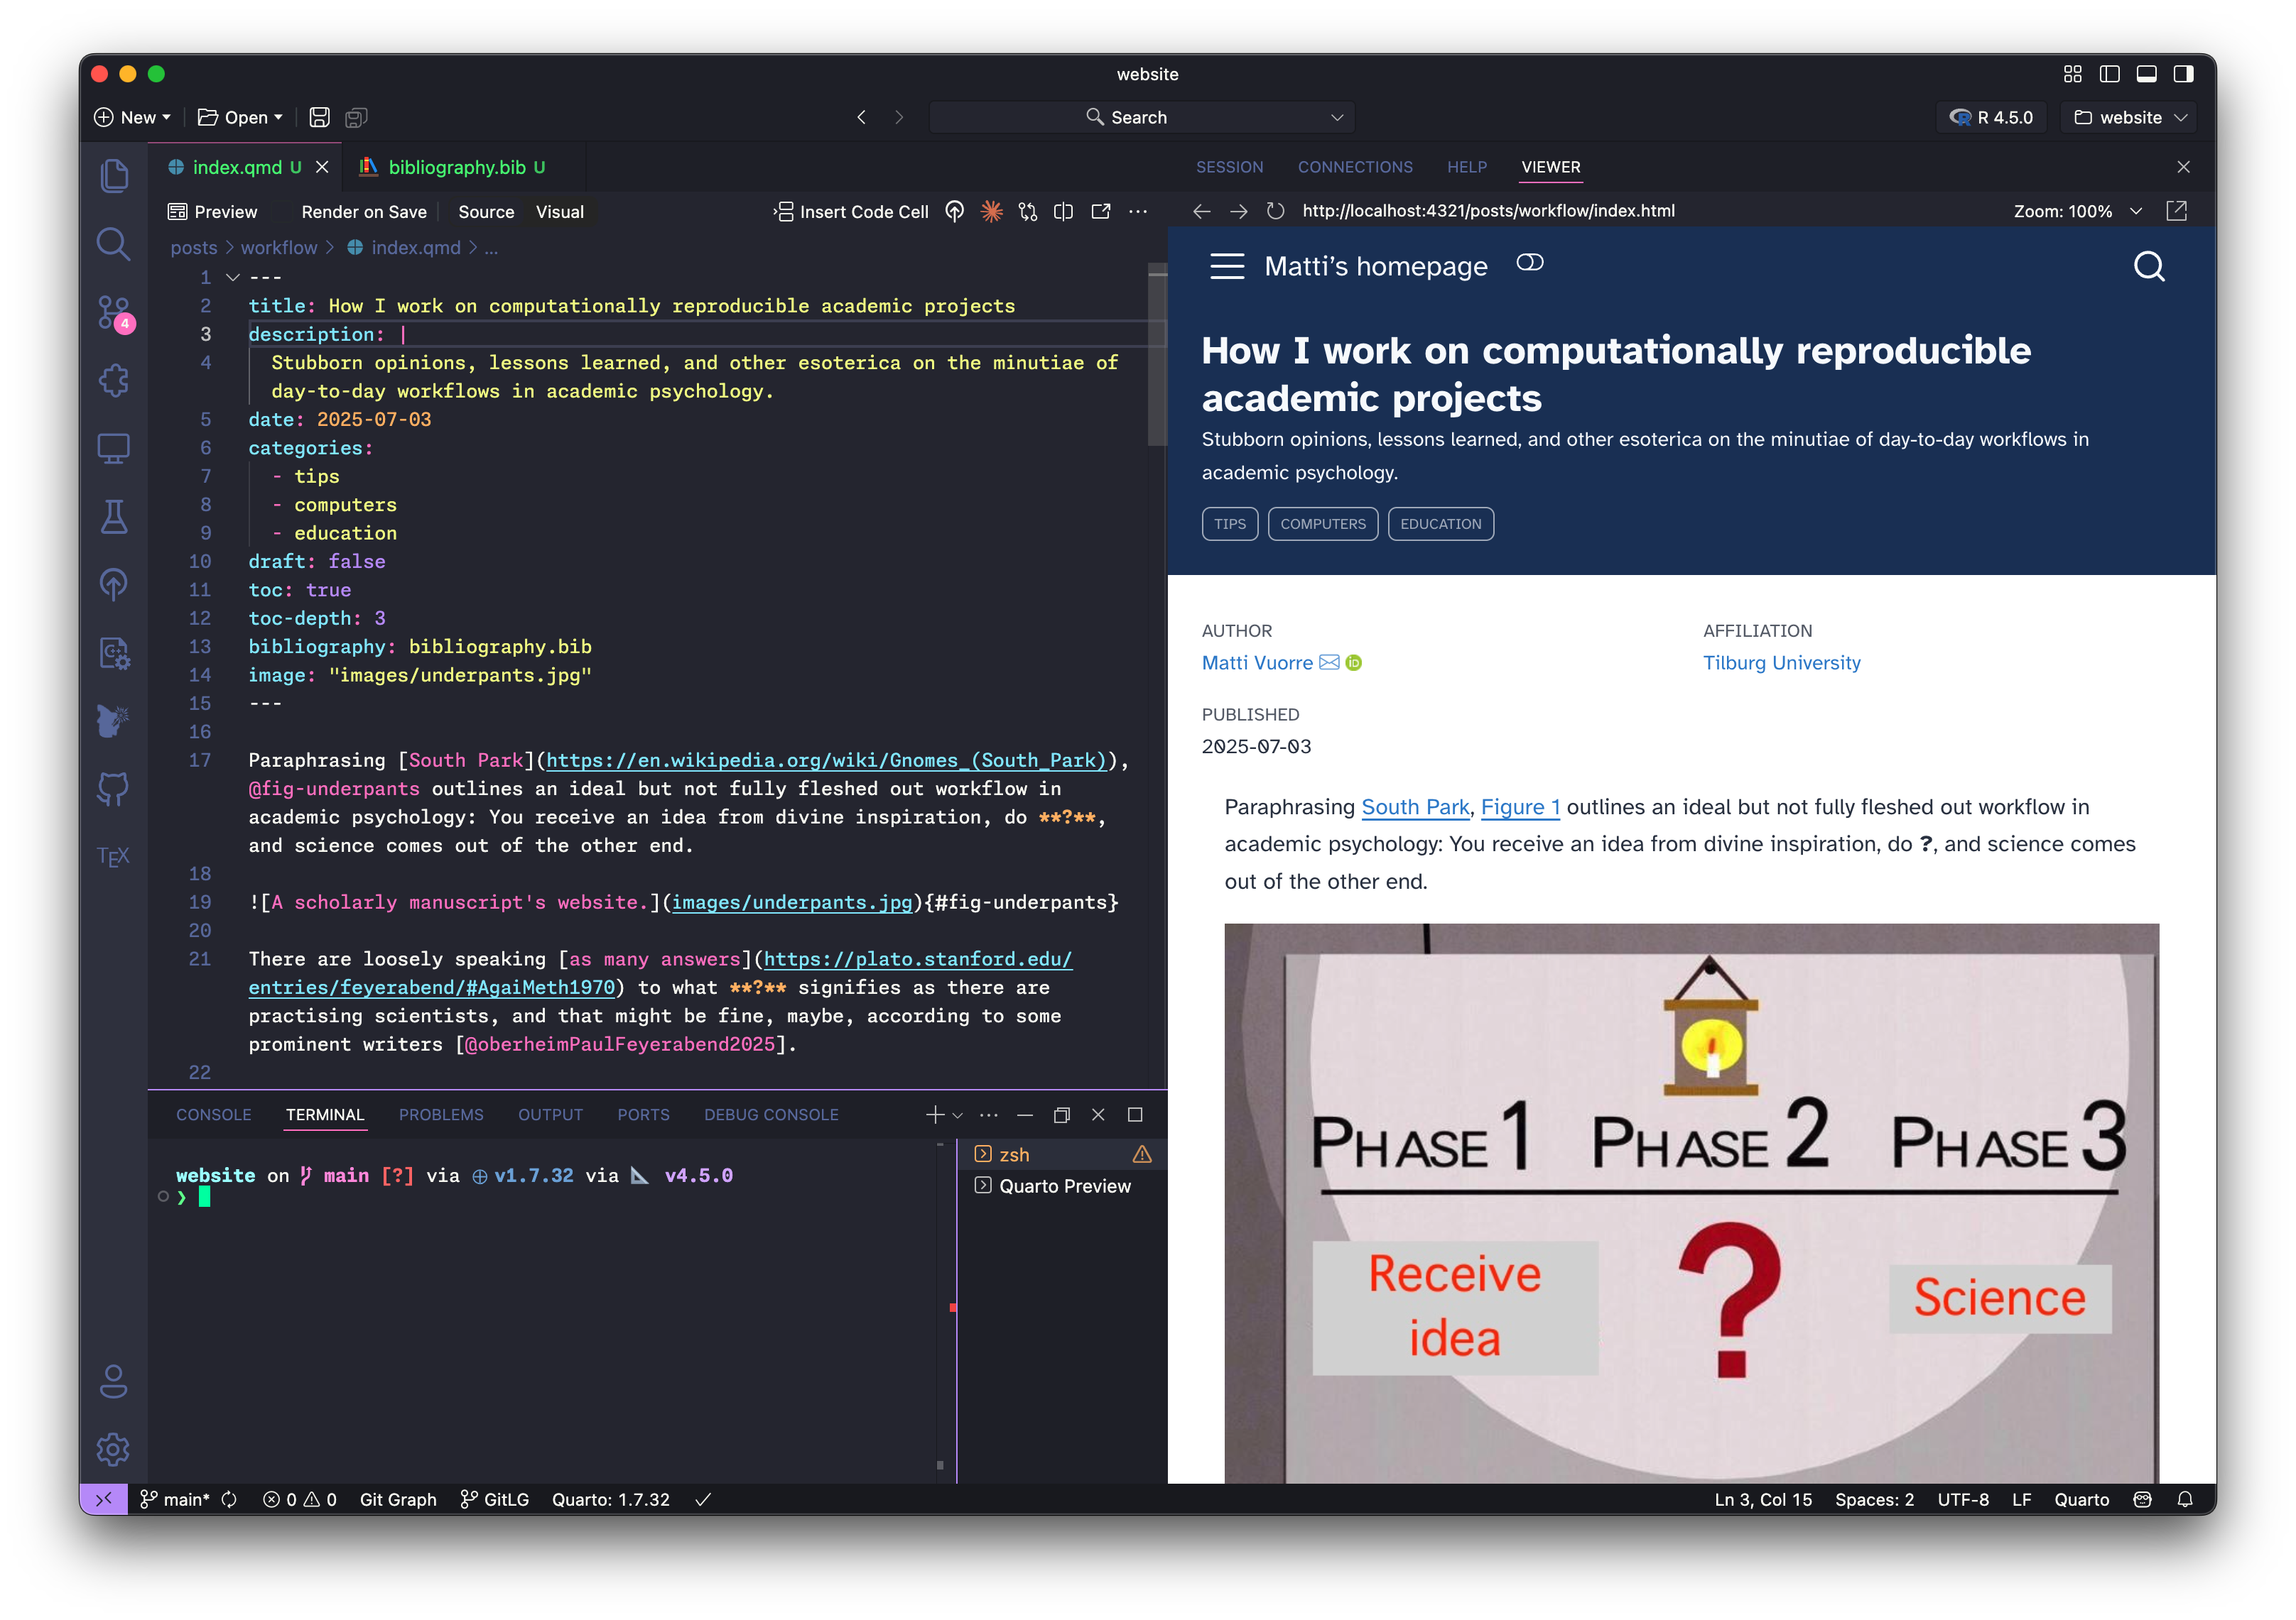2296x1620 pixels.
Task: Click the terminal scrollbar track
Action: [940, 1309]
